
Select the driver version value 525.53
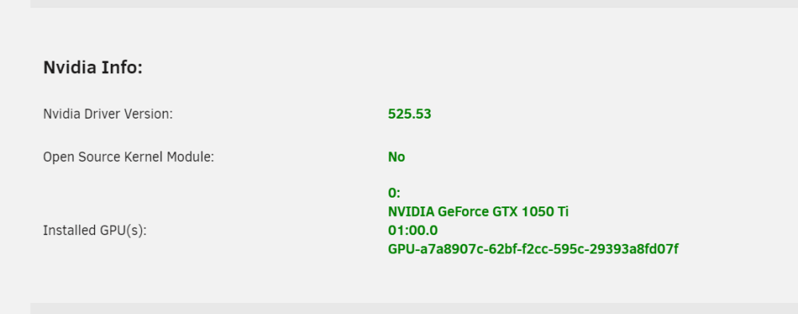409,114
